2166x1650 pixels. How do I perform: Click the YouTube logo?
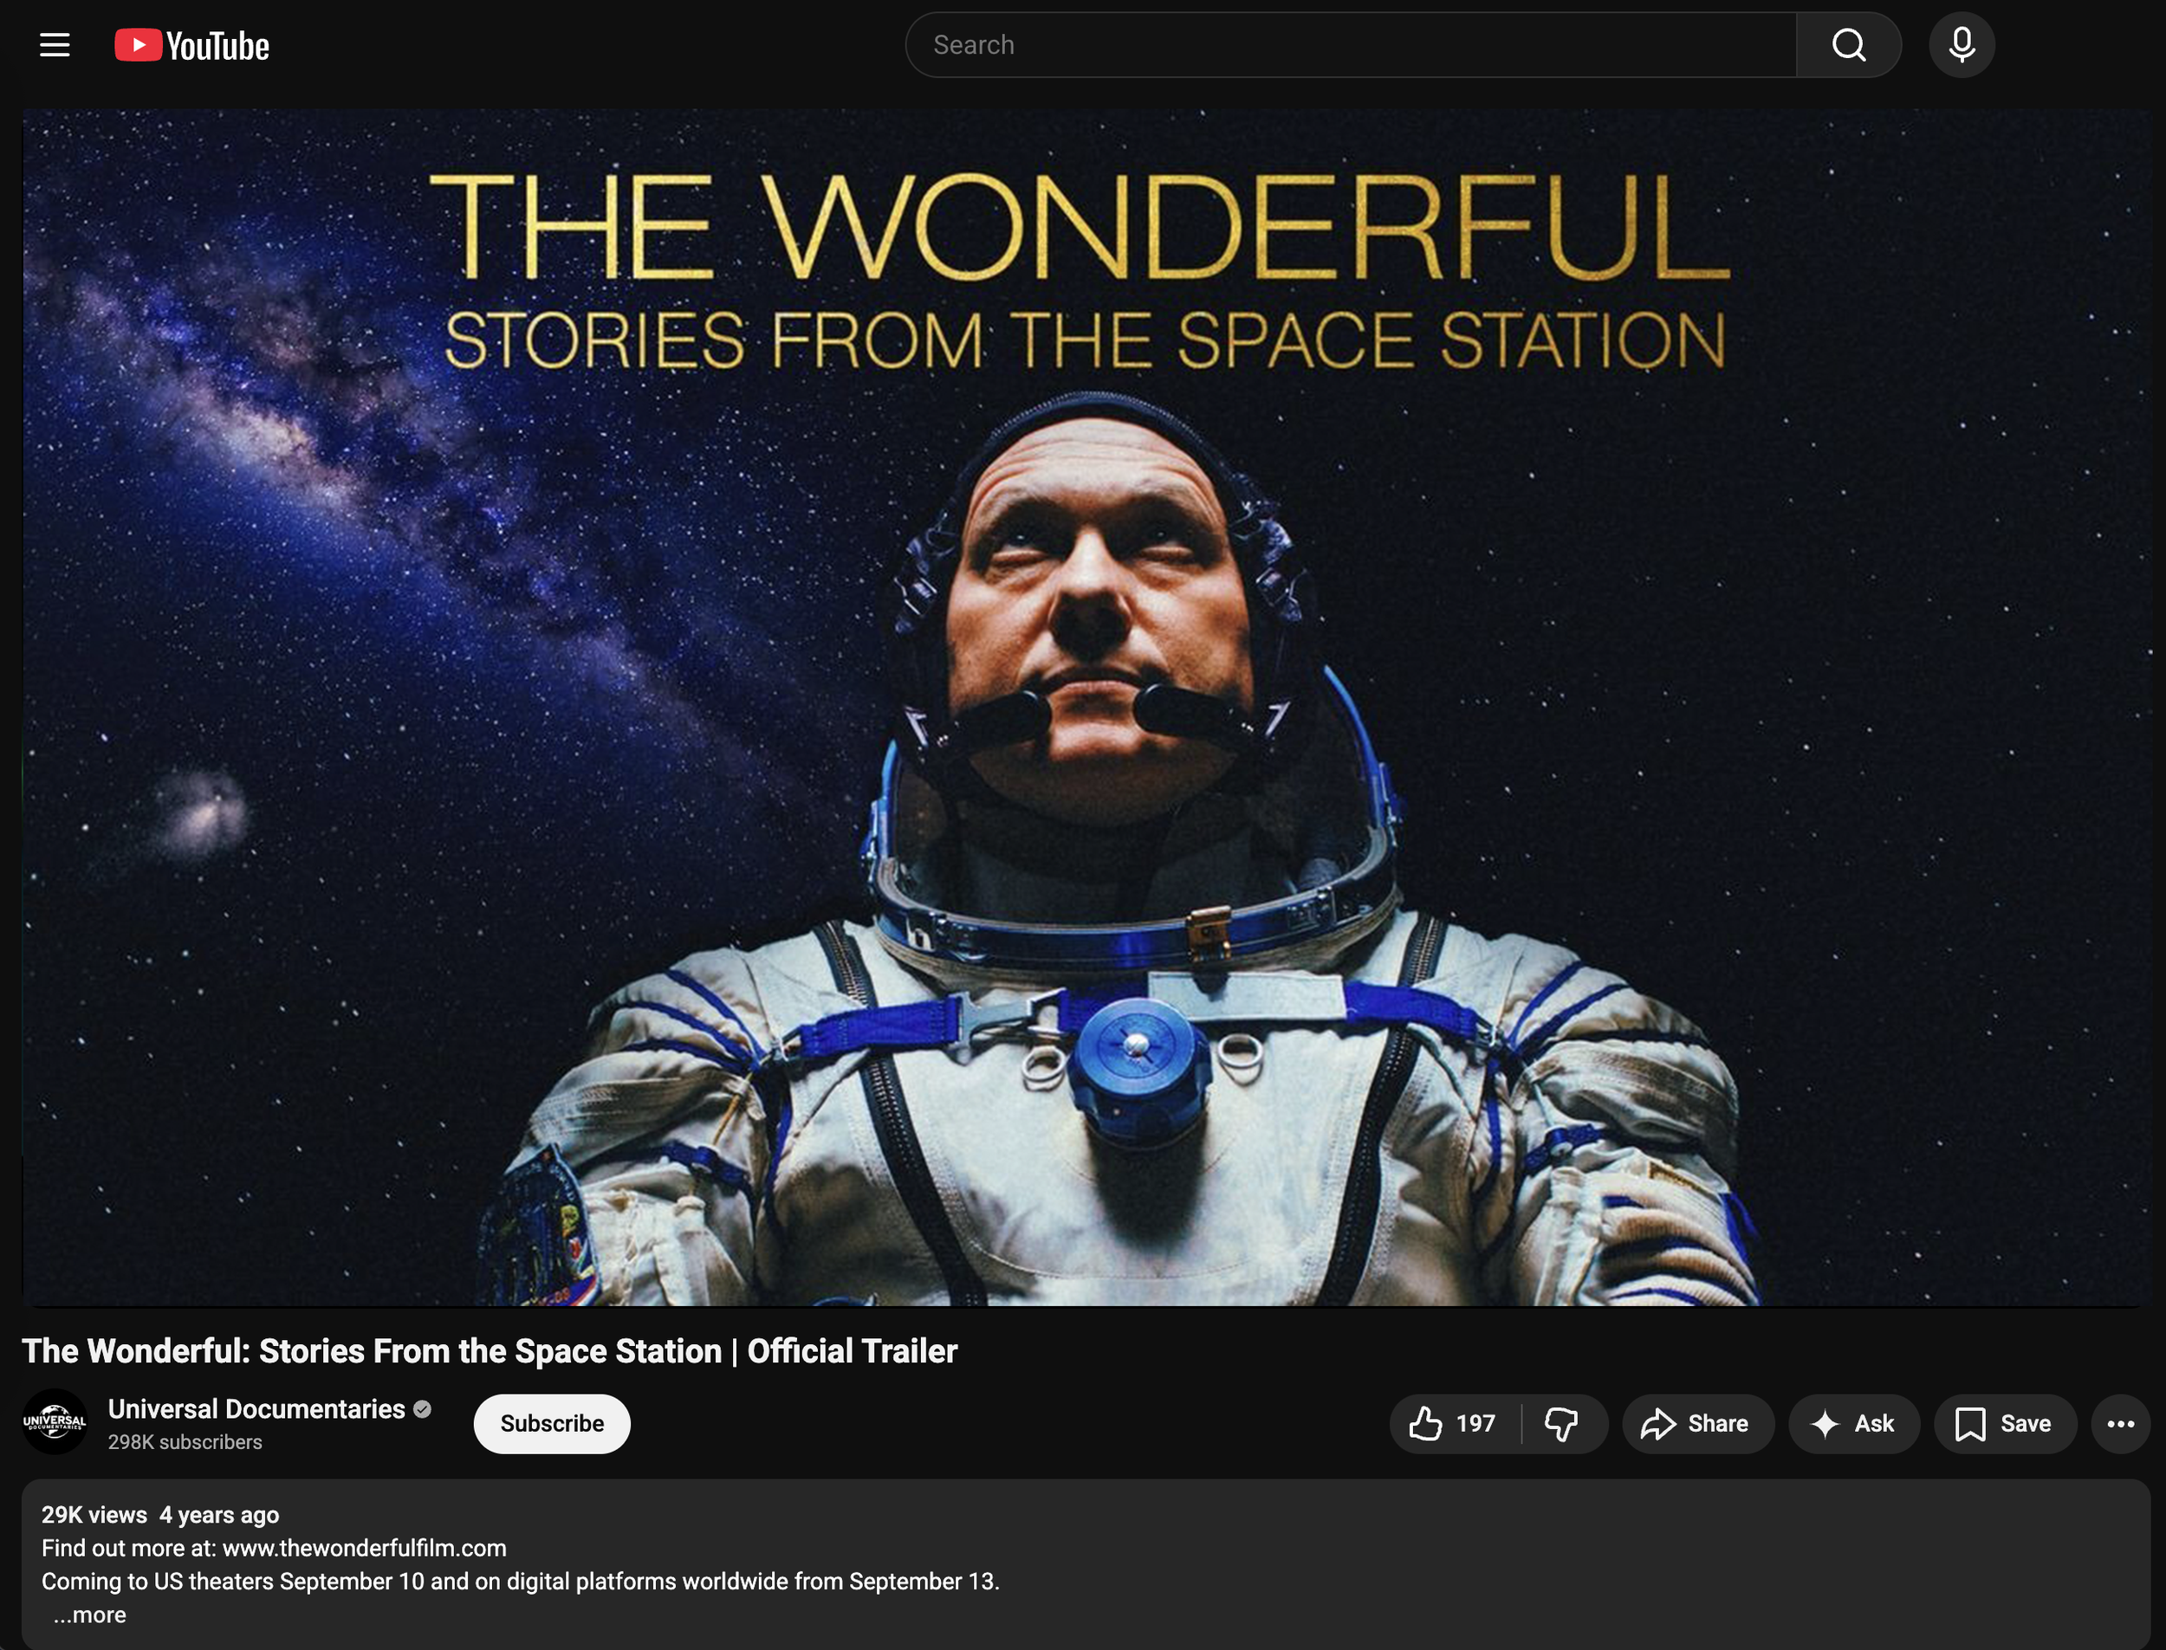coord(192,45)
